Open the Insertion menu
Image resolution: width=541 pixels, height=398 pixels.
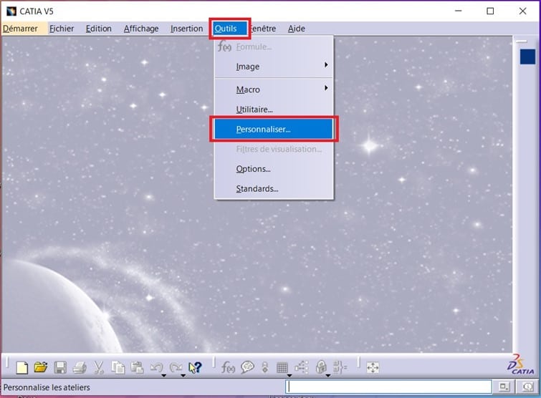pyautogui.click(x=186, y=29)
